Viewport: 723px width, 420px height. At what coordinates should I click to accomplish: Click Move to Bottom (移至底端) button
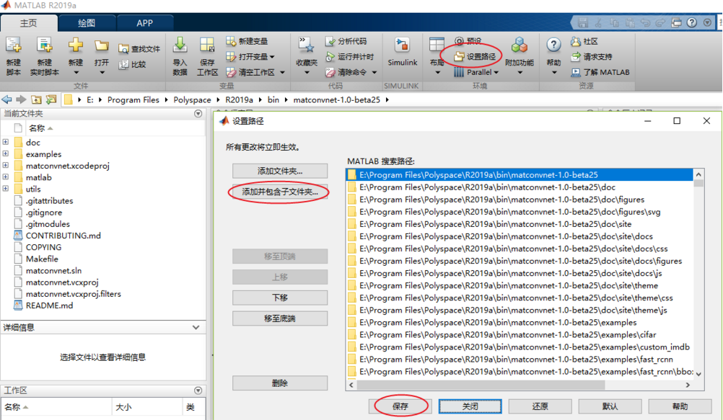[280, 318]
